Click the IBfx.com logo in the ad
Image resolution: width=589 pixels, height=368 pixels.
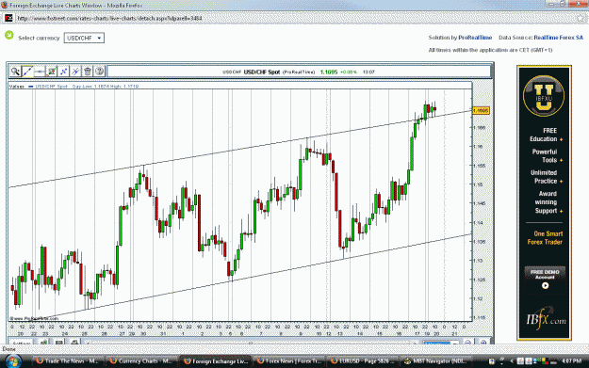point(546,318)
